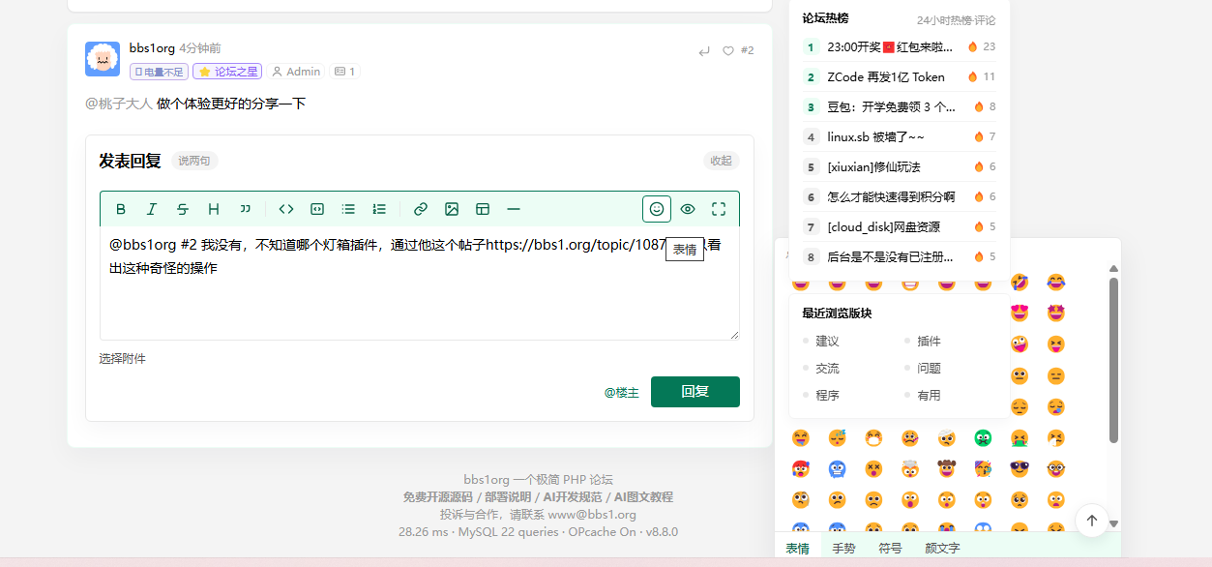The width and height of the screenshot is (1212, 567).
Task: Click the 说两句 tag
Action: point(194,161)
